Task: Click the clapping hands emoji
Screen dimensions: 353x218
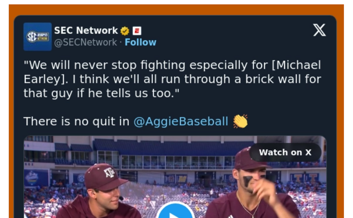Action: pyautogui.click(x=240, y=121)
